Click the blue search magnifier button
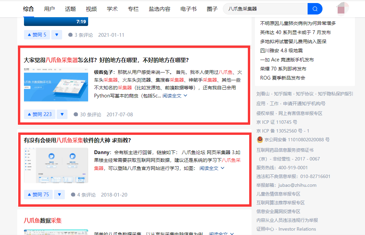 [315, 9]
